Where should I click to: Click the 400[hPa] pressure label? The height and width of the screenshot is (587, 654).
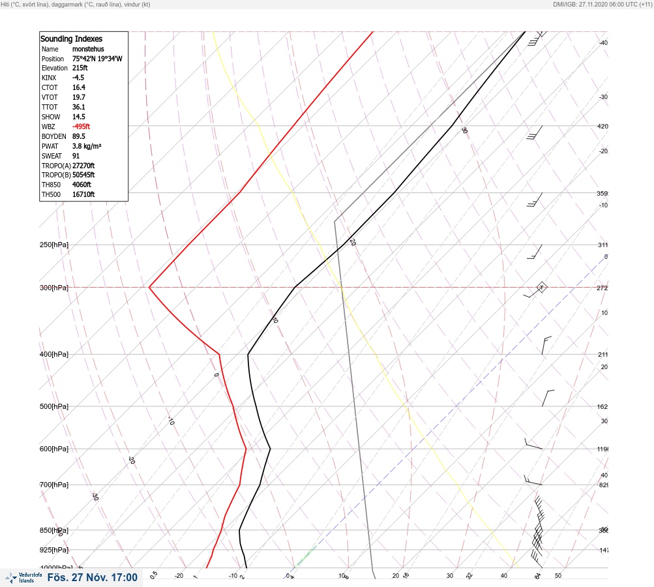click(54, 354)
